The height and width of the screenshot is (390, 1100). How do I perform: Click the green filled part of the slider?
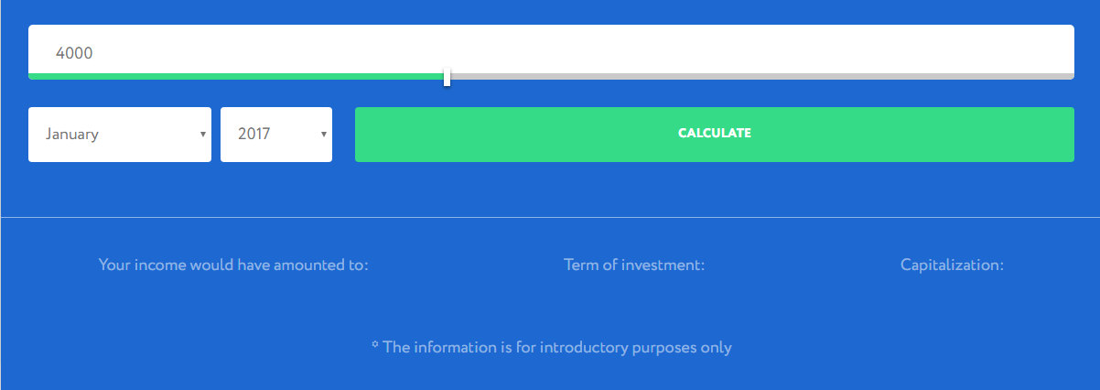tap(238, 76)
